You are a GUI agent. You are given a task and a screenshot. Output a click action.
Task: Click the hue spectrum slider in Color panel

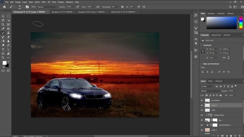coord(241,23)
